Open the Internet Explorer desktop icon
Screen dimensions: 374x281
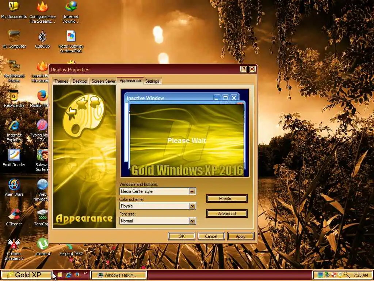tap(14, 131)
